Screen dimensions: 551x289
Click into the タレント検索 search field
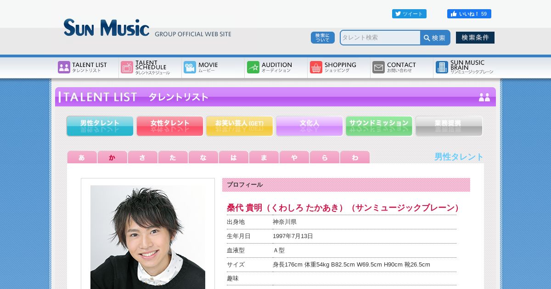coord(380,38)
